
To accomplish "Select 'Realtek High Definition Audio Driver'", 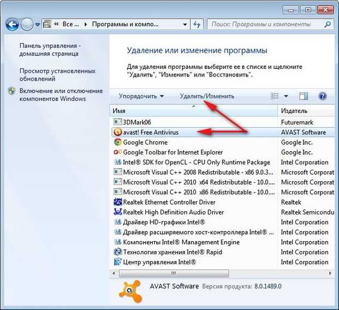I will 173,212.
